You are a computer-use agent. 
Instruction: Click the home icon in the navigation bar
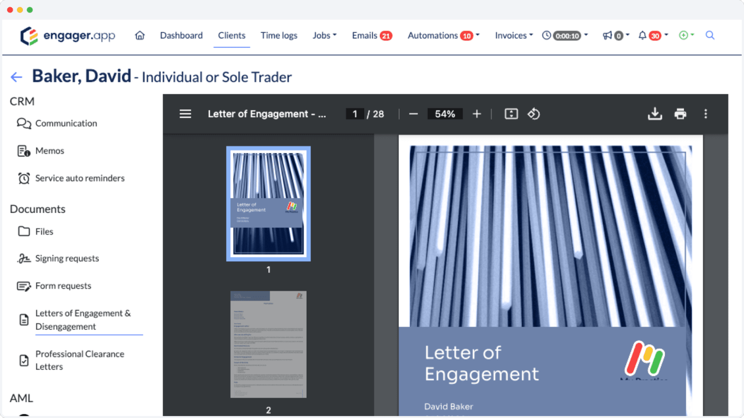tap(140, 35)
